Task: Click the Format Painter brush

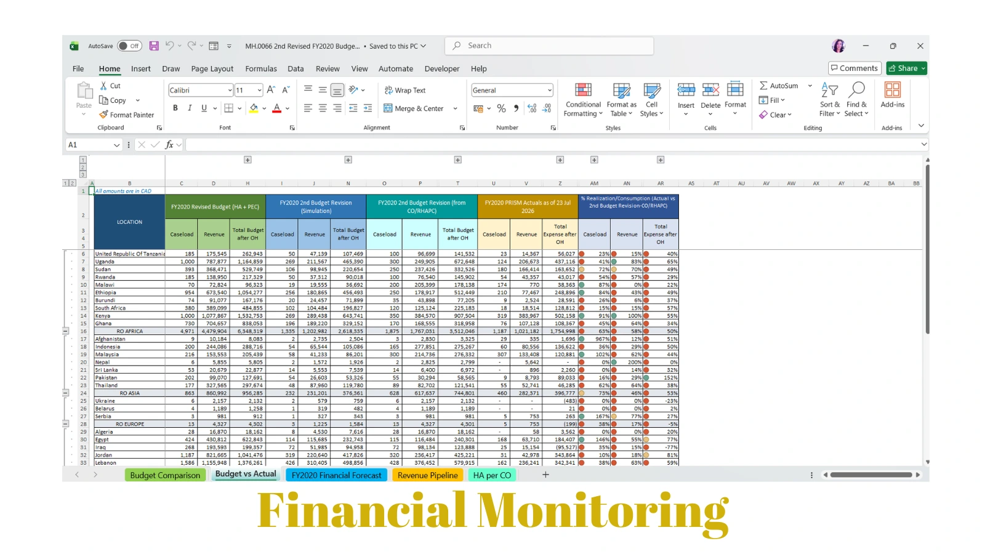Action: [x=104, y=114]
